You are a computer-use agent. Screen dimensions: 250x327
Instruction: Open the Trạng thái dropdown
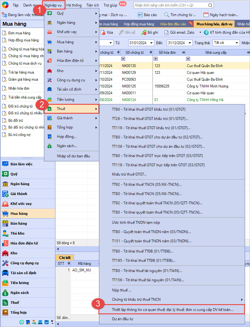[x=237, y=43]
